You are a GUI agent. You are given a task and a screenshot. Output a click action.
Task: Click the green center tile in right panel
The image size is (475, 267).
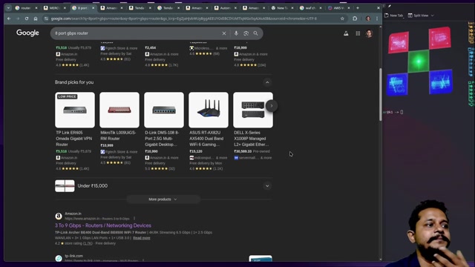419,62
